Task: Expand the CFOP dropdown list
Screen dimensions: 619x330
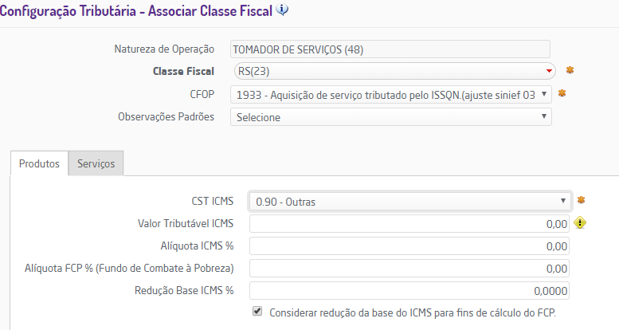Action: [x=390, y=94]
